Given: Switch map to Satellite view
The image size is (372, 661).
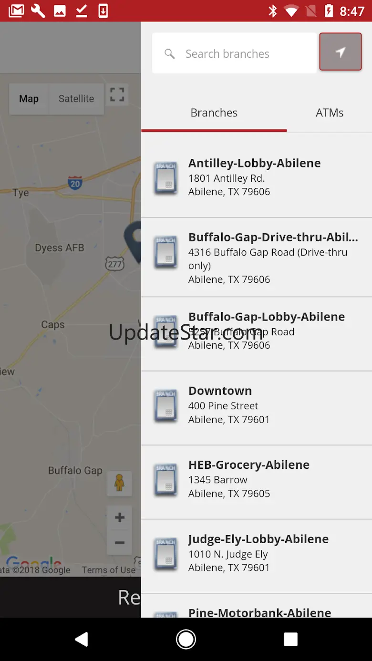Looking at the screenshot, I should tap(76, 99).
